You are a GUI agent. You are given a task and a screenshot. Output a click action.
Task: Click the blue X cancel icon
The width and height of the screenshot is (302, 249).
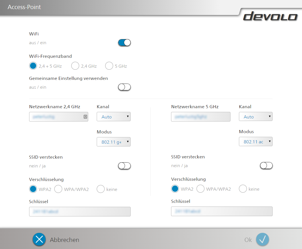(x=39, y=240)
